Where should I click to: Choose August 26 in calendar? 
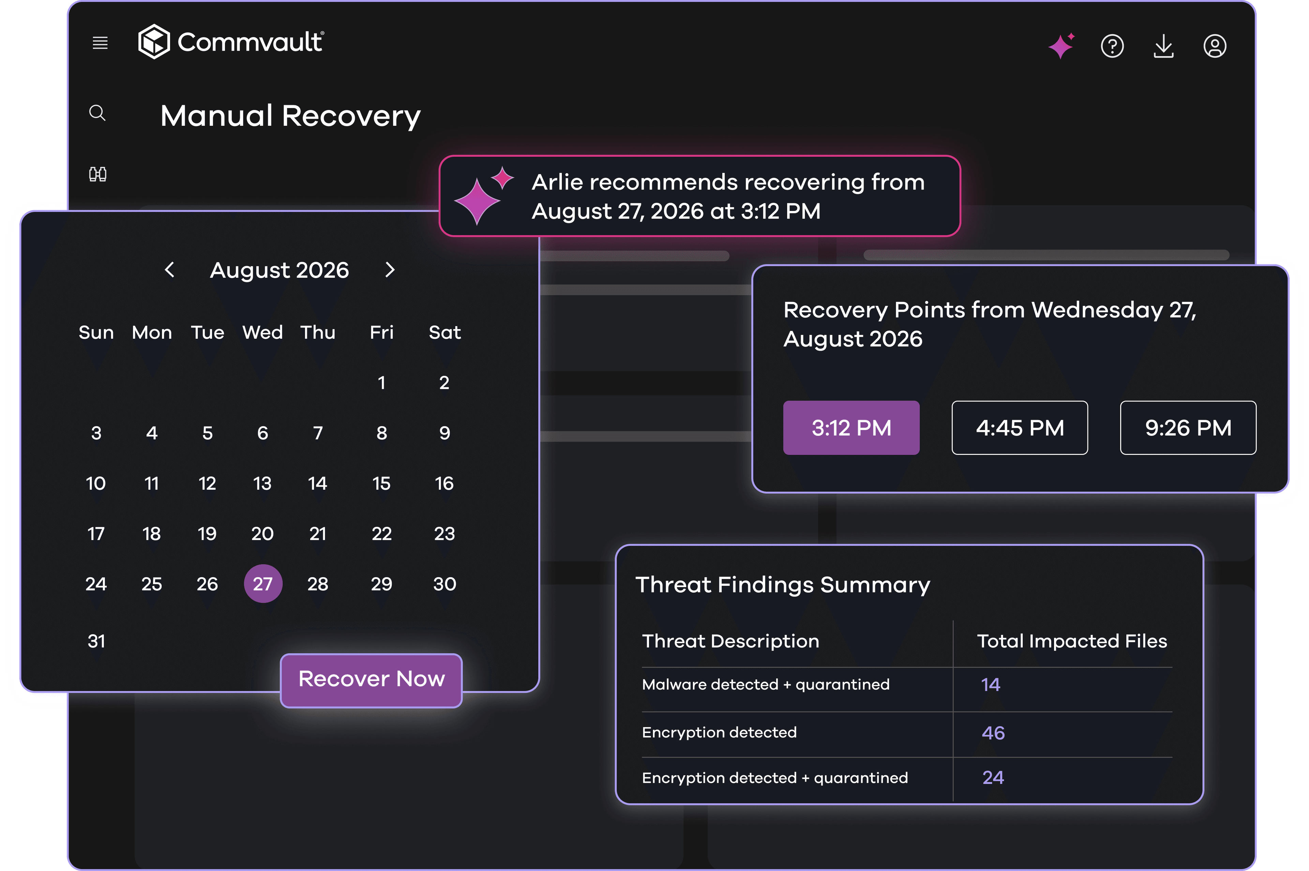tap(207, 584)
